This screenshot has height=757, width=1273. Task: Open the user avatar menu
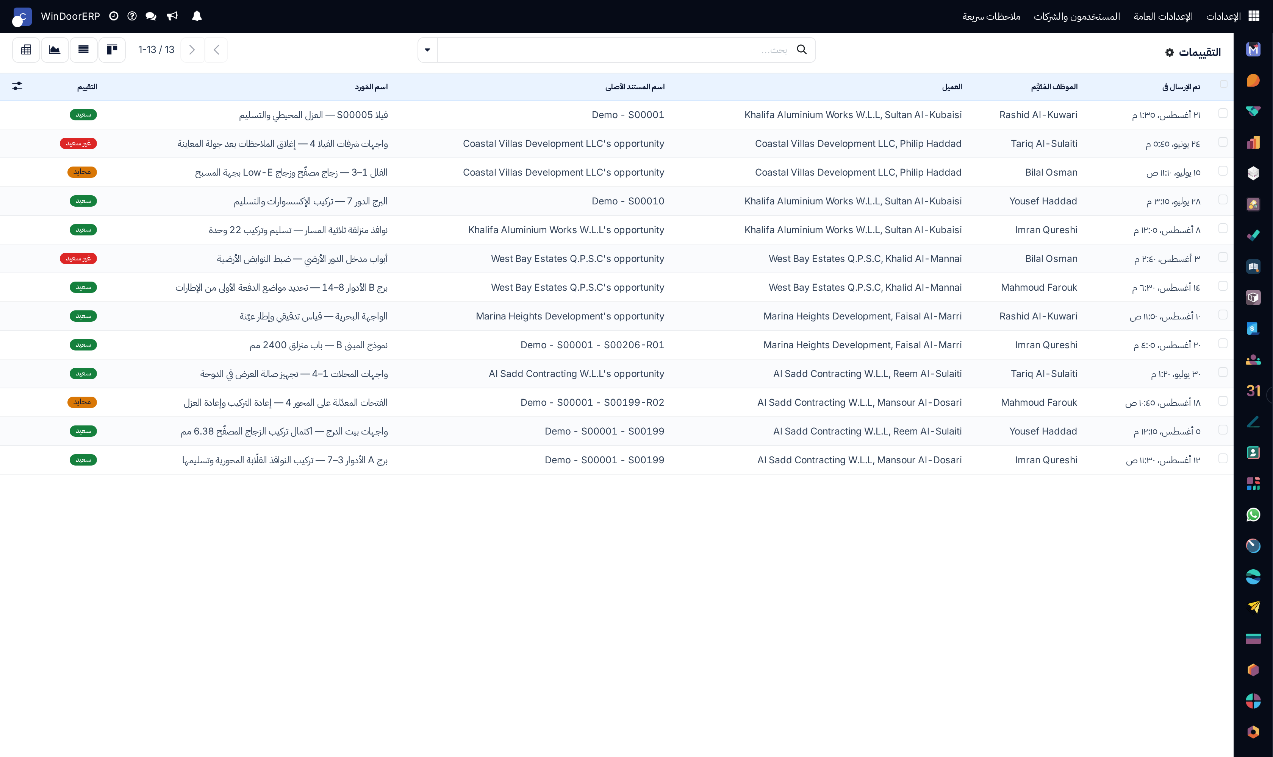pyautogui.click(x=22, y=17)
